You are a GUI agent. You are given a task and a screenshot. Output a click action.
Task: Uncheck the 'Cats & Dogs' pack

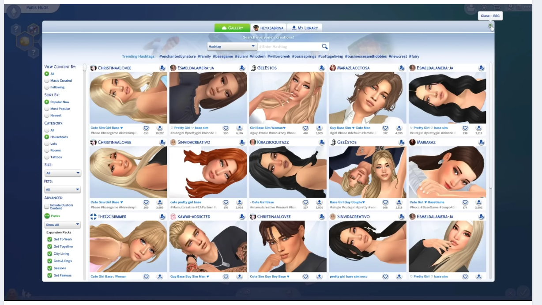click(50, 261)
